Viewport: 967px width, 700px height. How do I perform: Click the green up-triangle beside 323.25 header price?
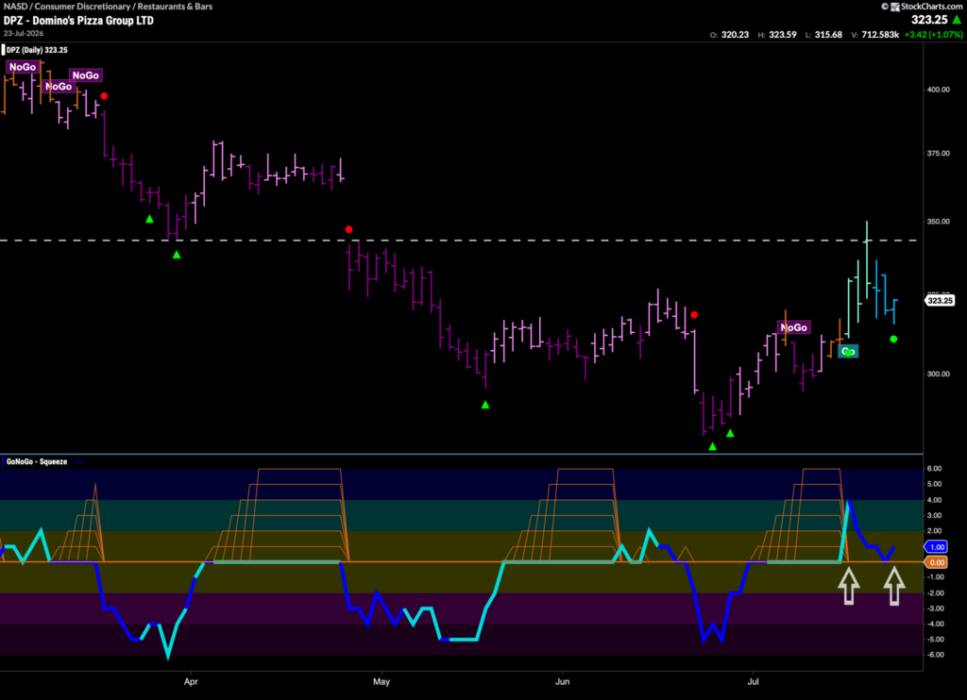[957, 21]
